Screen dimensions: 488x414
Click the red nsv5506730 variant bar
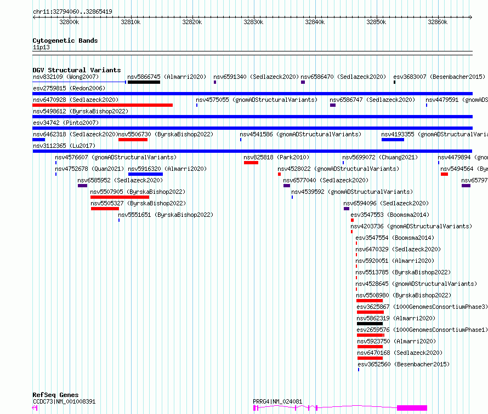click(x=133, y=140)
